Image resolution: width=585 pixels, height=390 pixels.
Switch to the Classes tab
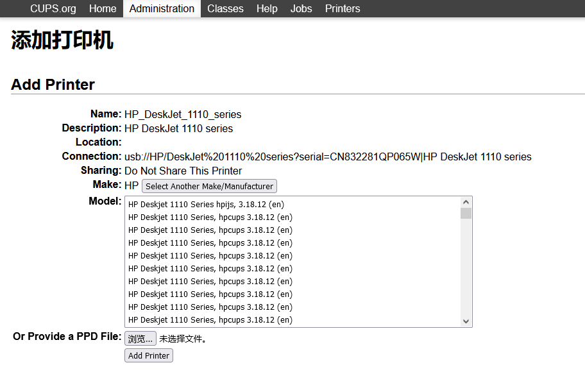(225, 8)
